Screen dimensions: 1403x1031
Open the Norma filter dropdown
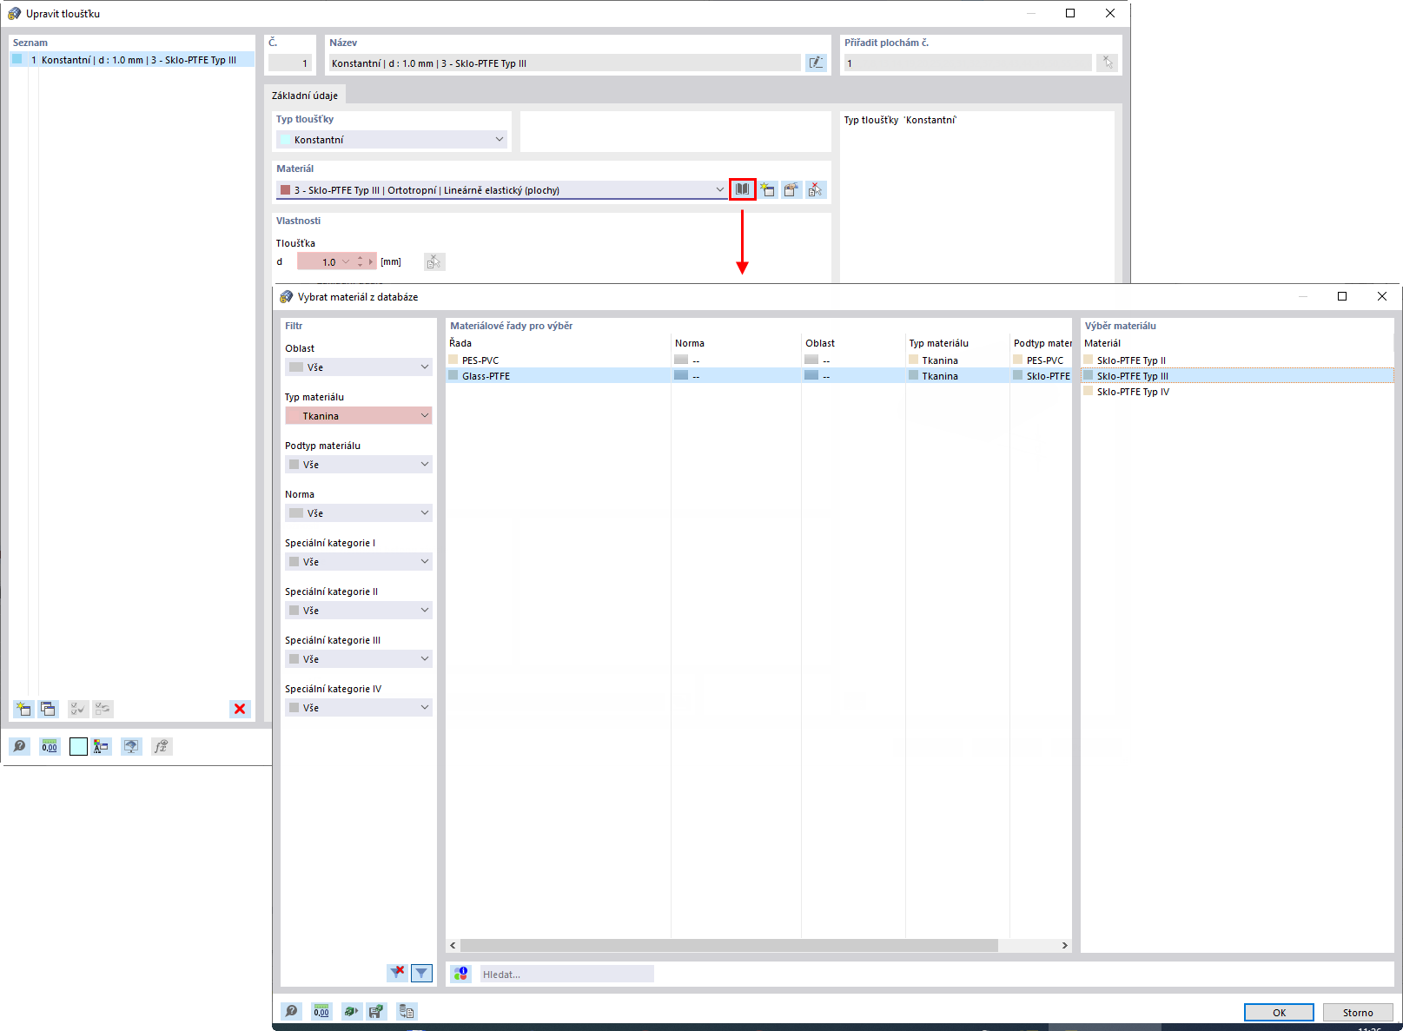click(359, 513)
